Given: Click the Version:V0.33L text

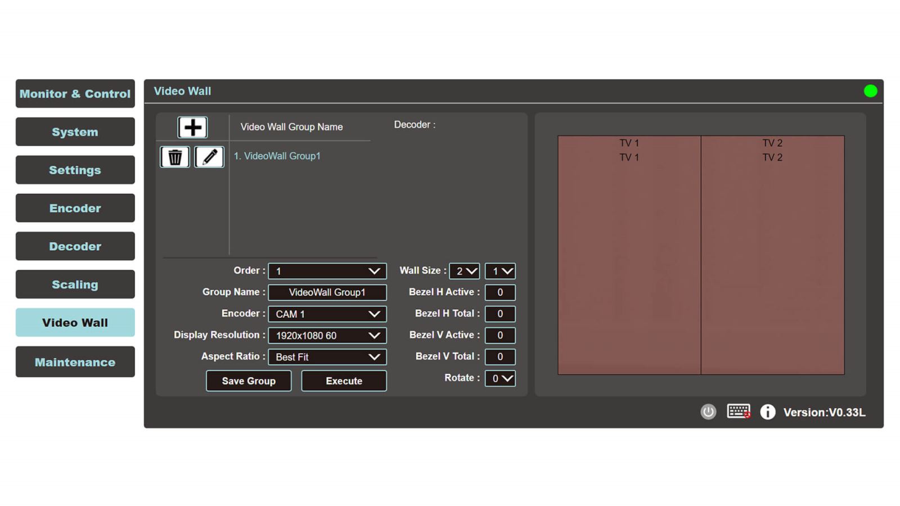Looking at the screenshot, I should pyautogui.click(x=824, y=412).
